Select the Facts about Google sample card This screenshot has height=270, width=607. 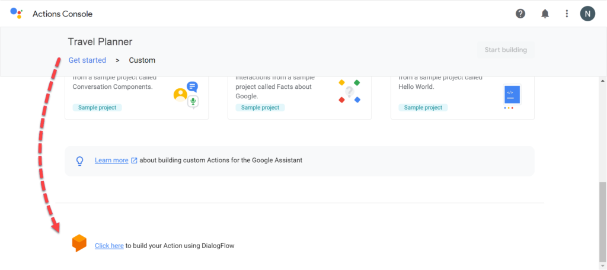(299, 98)
